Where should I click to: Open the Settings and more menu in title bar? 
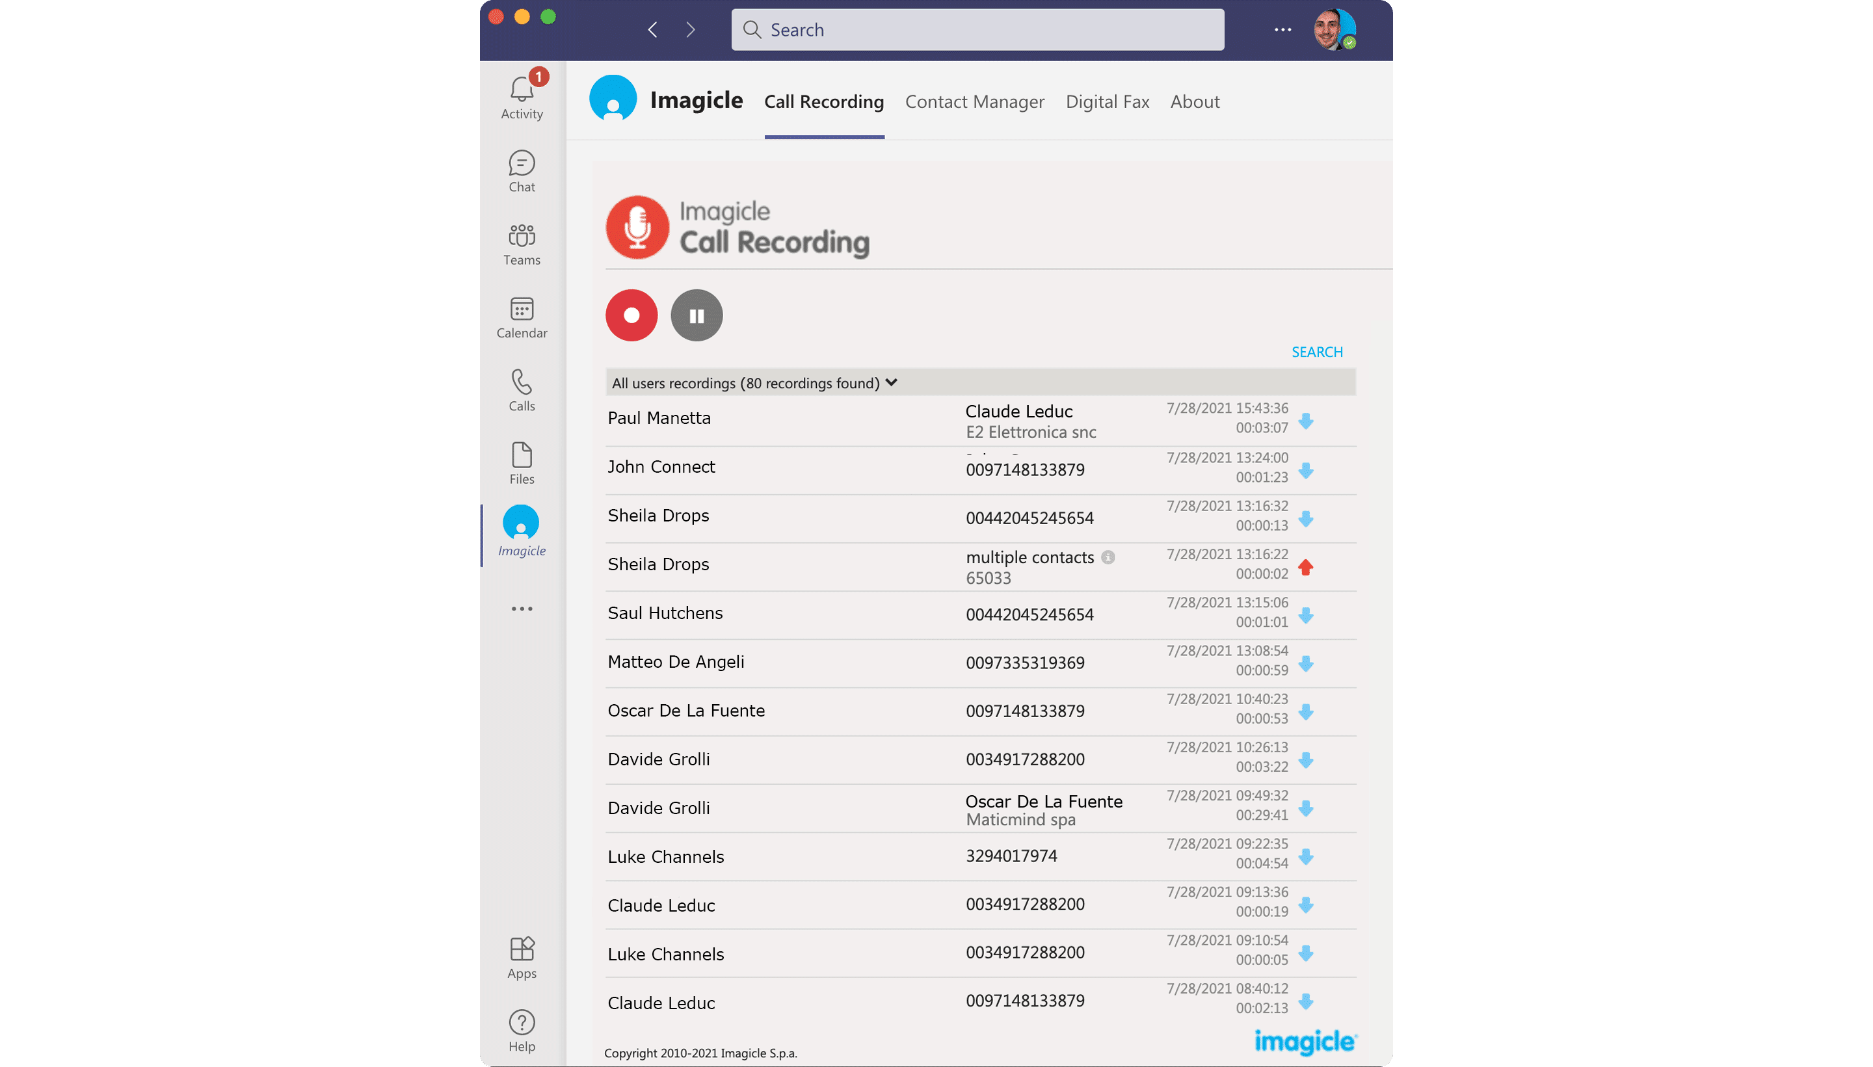coord(1282,30)
